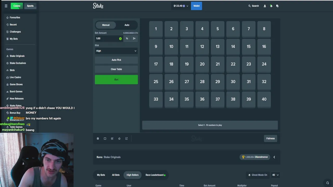The height and width of the screenshot is (187, 333).
Task: Open the rows count dropdown showing 40
Action: tap(275, 175)
